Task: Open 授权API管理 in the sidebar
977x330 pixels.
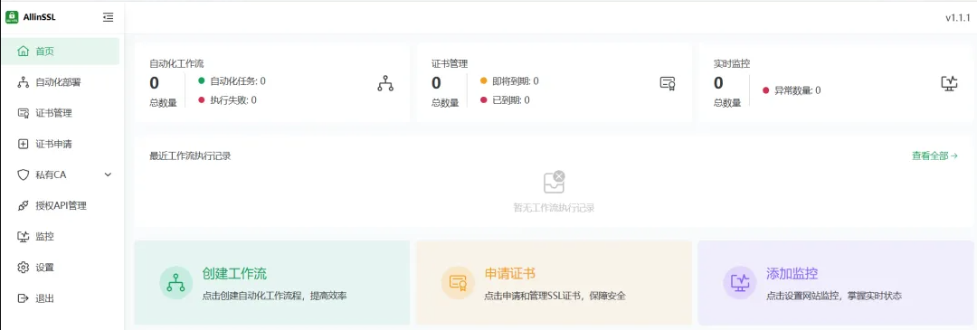Action: (61, 205)
